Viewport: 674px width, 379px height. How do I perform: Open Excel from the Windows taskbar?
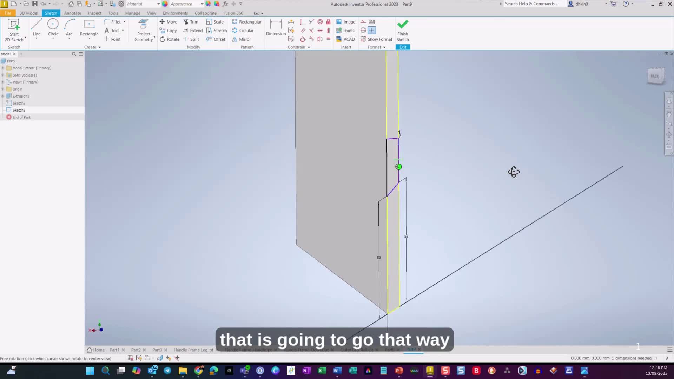322,371
